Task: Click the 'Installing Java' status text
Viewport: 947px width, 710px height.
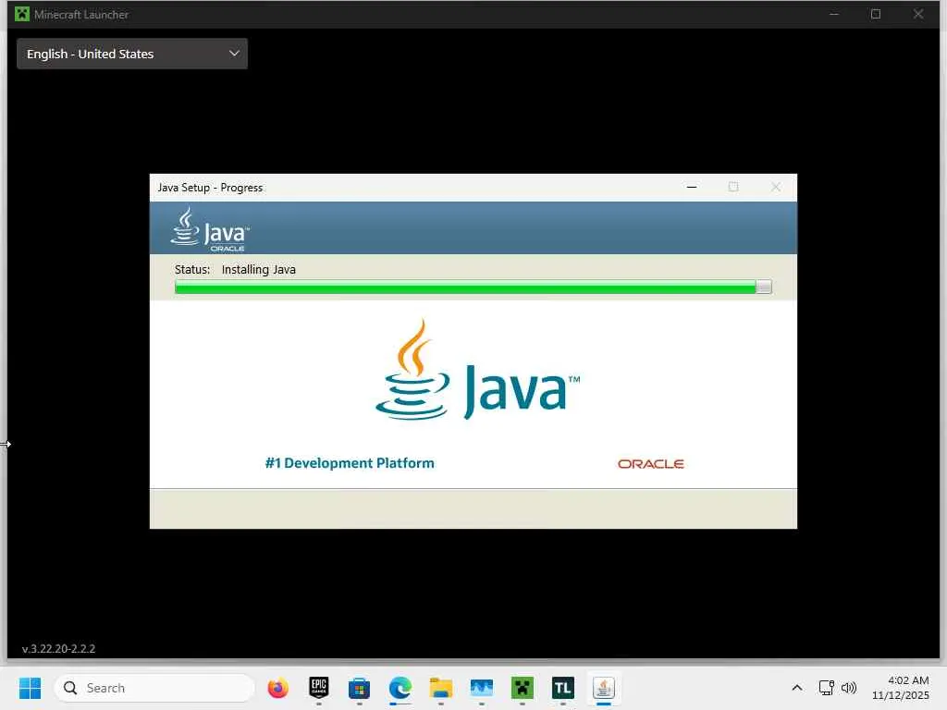Action: pos(259,269)
